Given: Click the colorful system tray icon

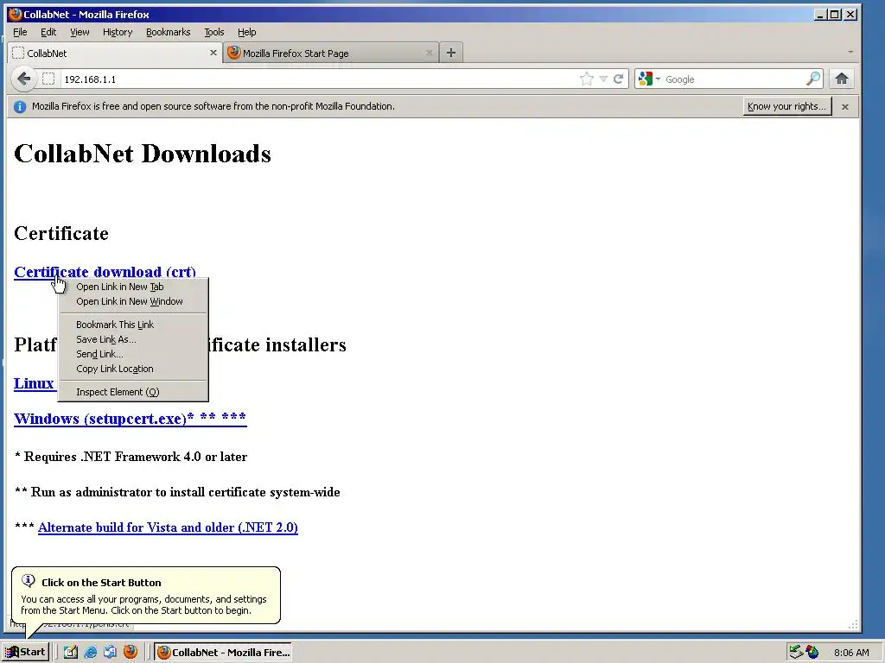Looking at the screenshot, I should 812,652.
